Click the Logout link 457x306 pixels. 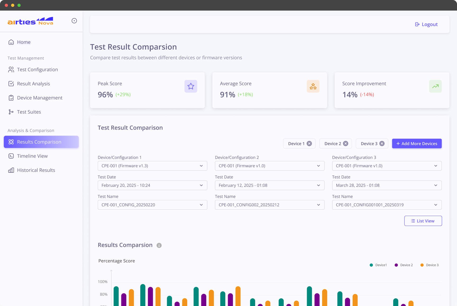coord(426,24)
